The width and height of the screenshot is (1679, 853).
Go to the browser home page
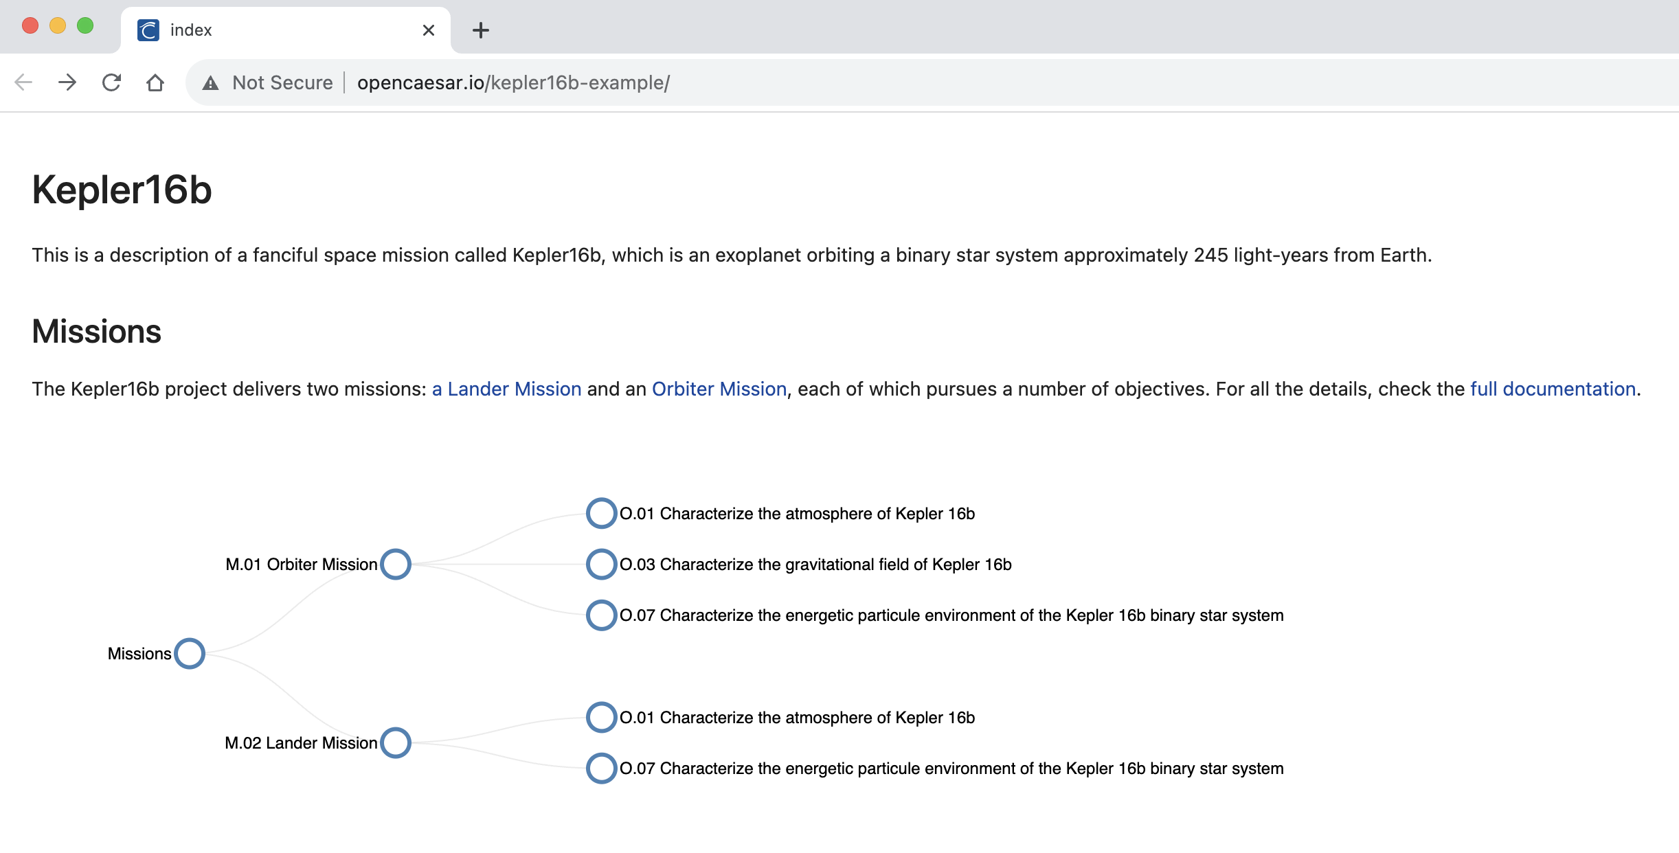coord(155,82)
